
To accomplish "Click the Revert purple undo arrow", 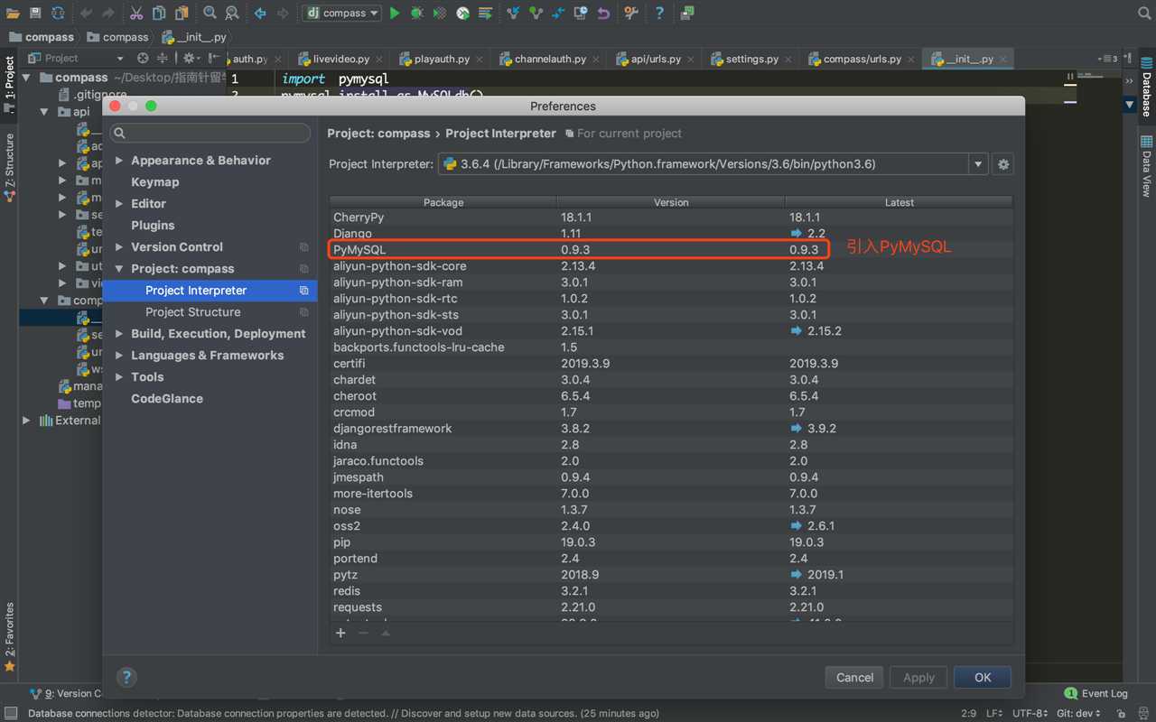I will point(603,13).
